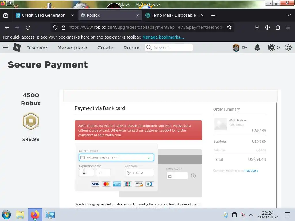Click the US$54.43 total amount
The image size is (295, 221).
pos(257,159)
